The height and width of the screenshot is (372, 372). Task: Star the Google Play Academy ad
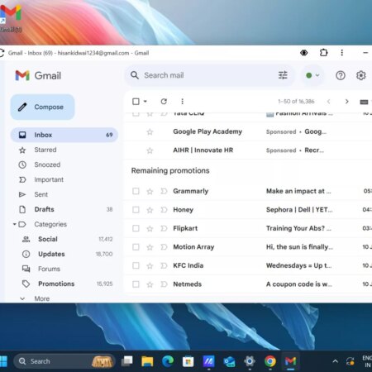tap(150, 132)
